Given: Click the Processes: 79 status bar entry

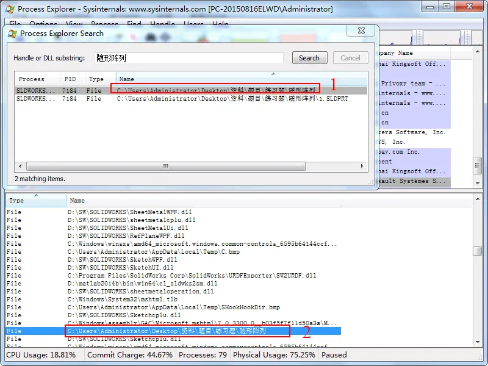Looking at the screenshot, I should tap(203, 355).
